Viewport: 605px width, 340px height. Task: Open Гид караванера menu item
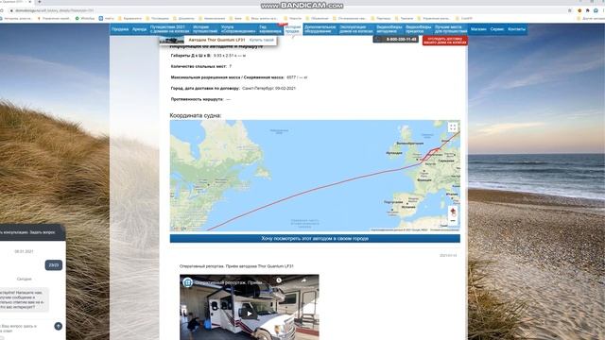click(270, 29)
